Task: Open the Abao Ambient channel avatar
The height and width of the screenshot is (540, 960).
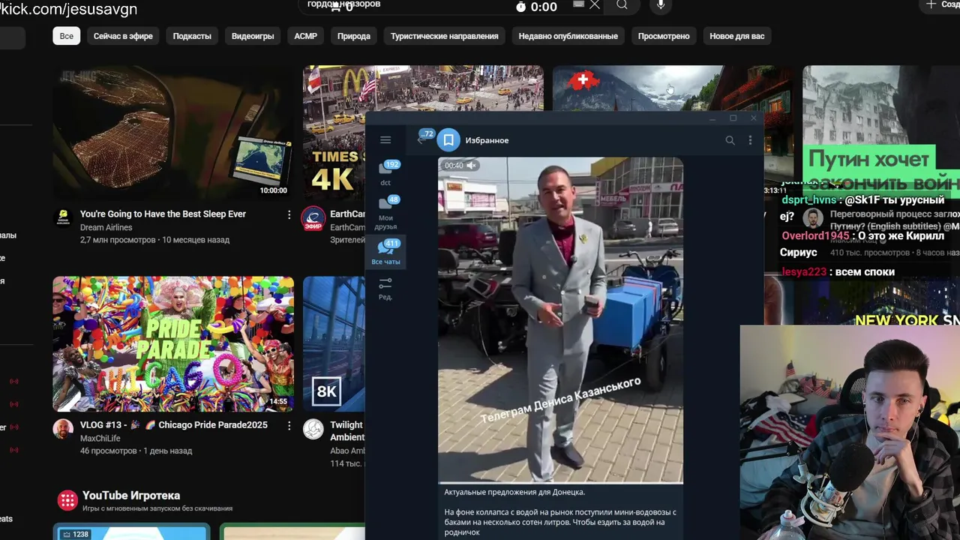Action: 313,429
